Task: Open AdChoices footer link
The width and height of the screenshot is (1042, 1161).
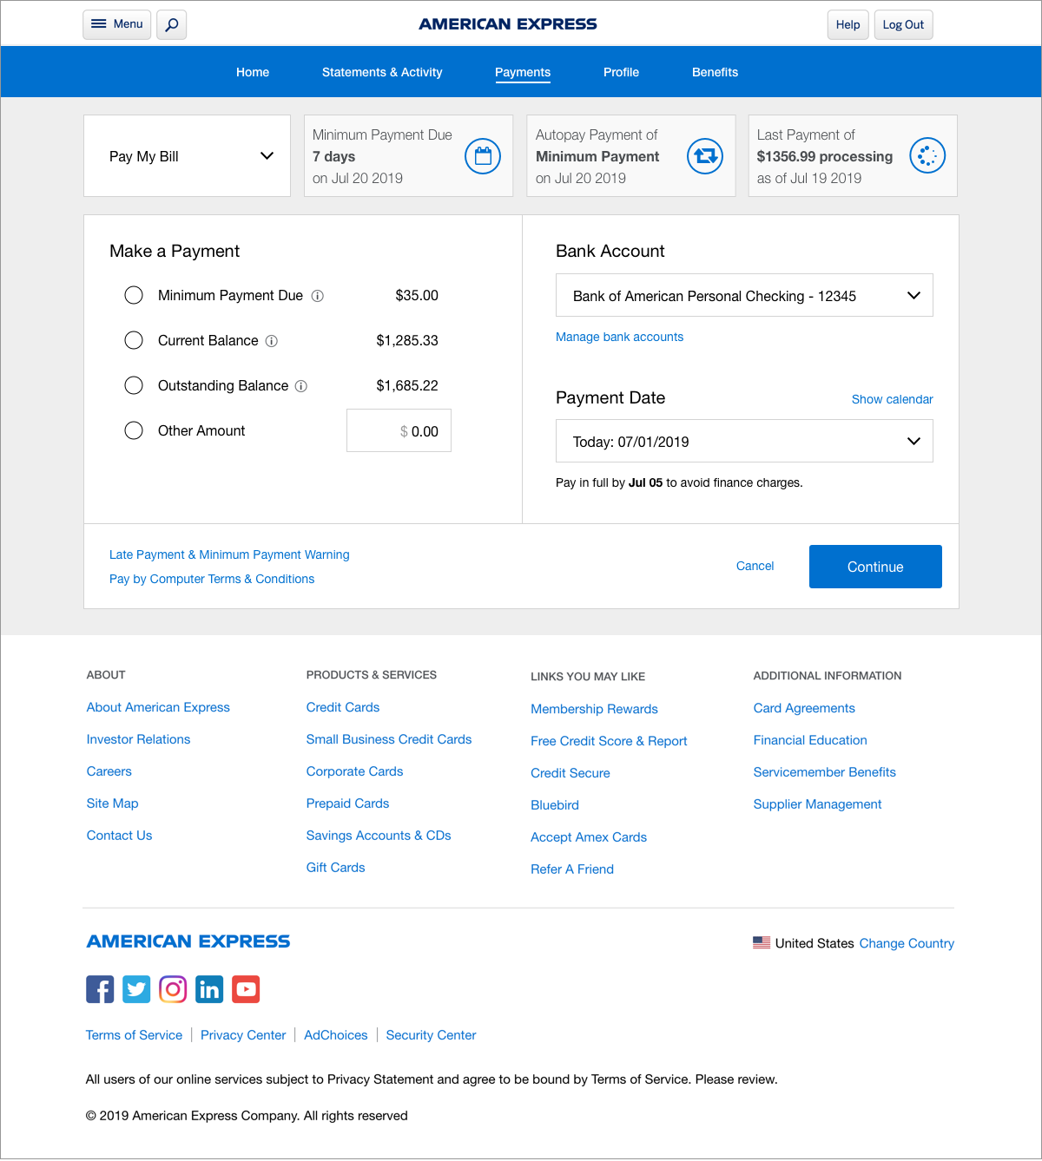Action: coord(336,1035)
